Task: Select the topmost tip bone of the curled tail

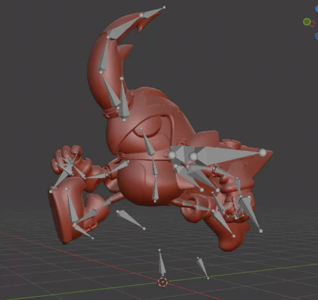Action: tap(152, 12)
